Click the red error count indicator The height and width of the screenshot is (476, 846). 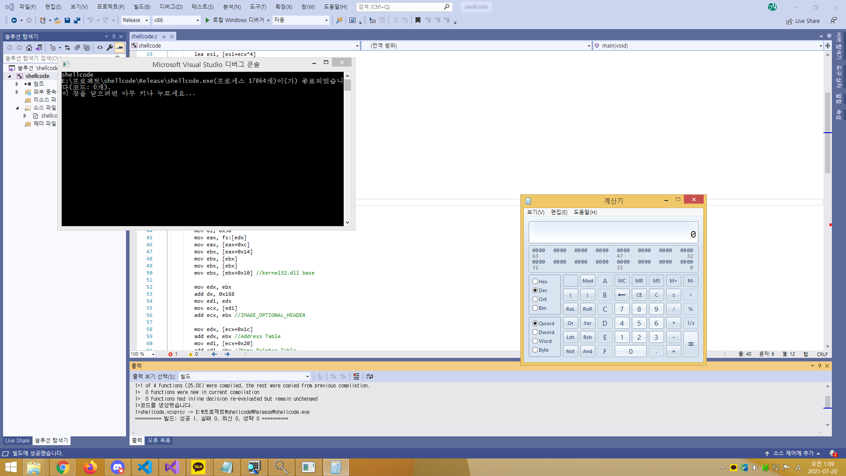(x=173, y=354)
